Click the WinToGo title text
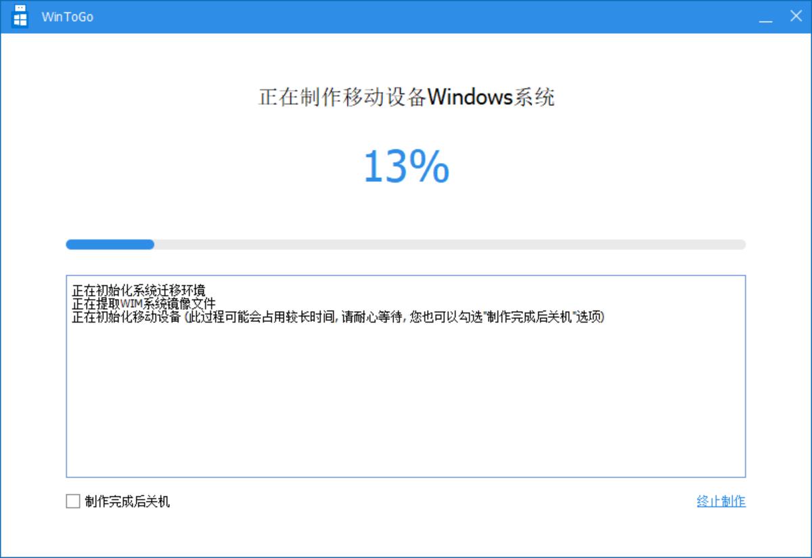This screenshot has height=558, width=812. tap(68, 17)
